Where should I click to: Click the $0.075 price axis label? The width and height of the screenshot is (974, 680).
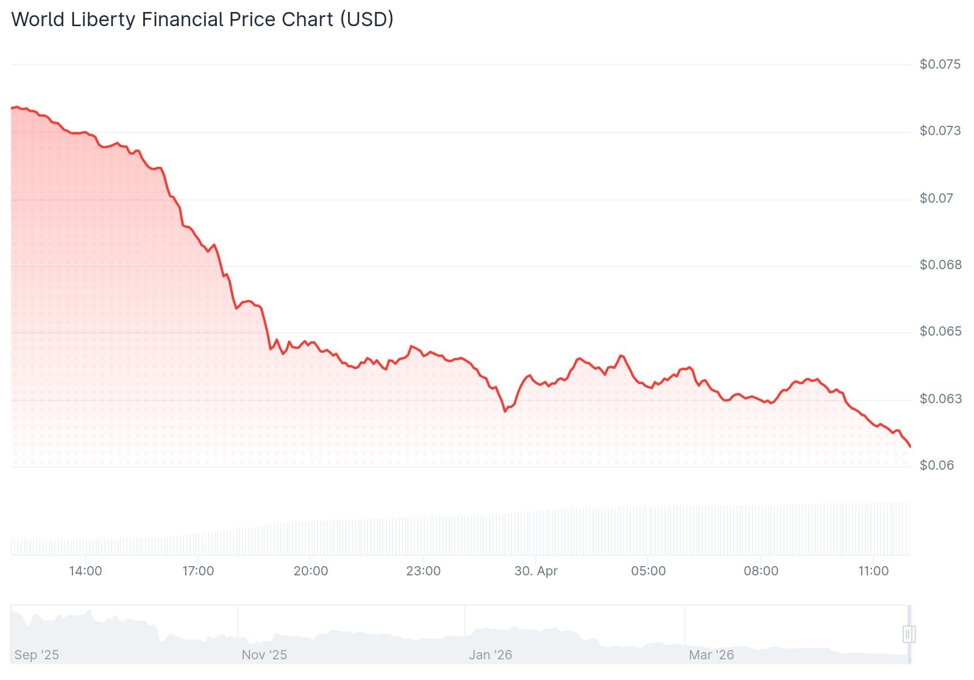pos(940,64)
